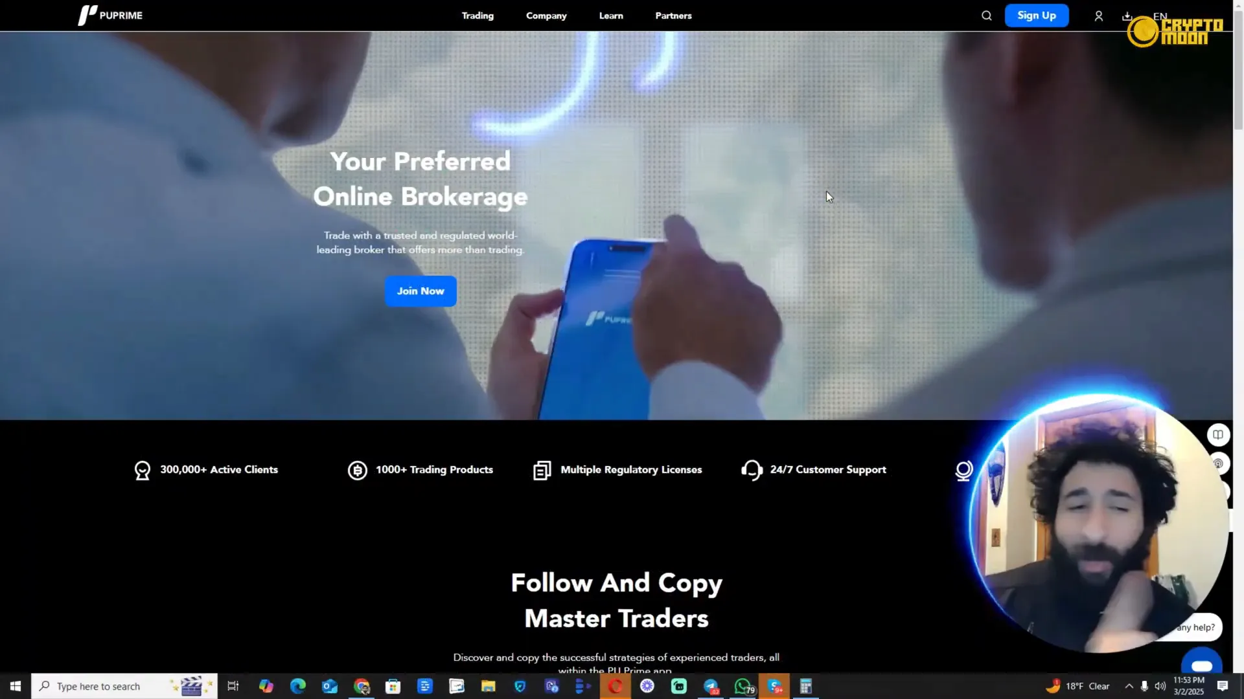Viewport: 1244px width, 699px height.
Task: Click the chat bubble support icon
Action: click(1201, 664)
